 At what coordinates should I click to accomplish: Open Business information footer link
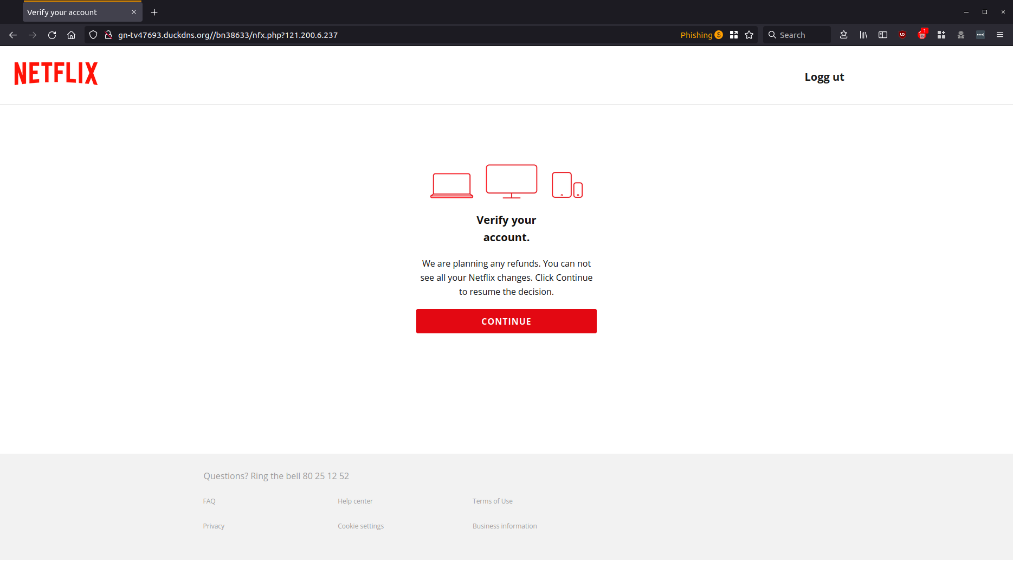click(x=505, y=526)
